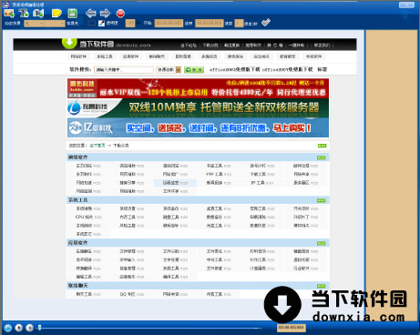This screenshot has width=420, height=335.
Task: Expand the search category dropdown on the webpage
Action: [x=169, y=70]
